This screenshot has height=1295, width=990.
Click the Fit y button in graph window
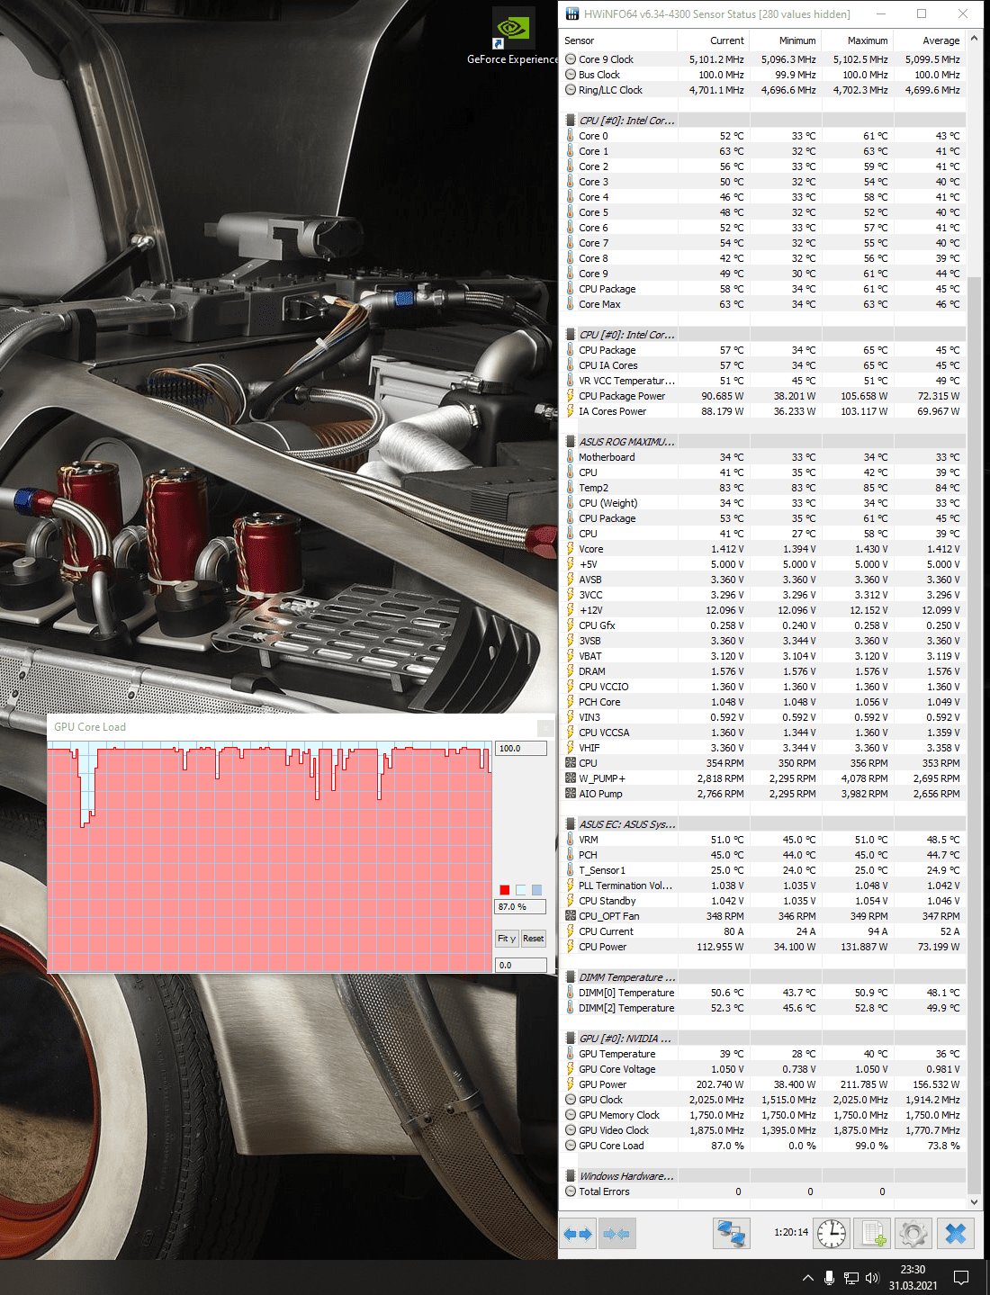(x=507, y=939)
